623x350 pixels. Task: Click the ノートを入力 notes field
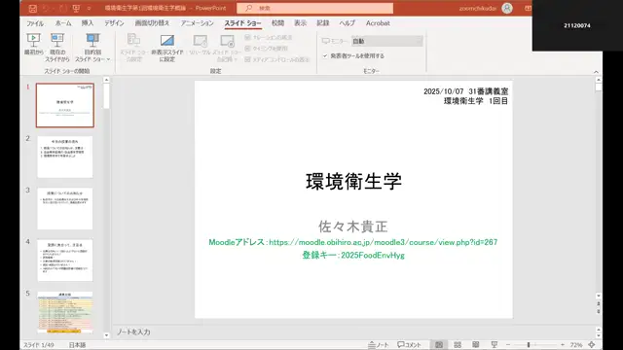[x=133, y=332]
